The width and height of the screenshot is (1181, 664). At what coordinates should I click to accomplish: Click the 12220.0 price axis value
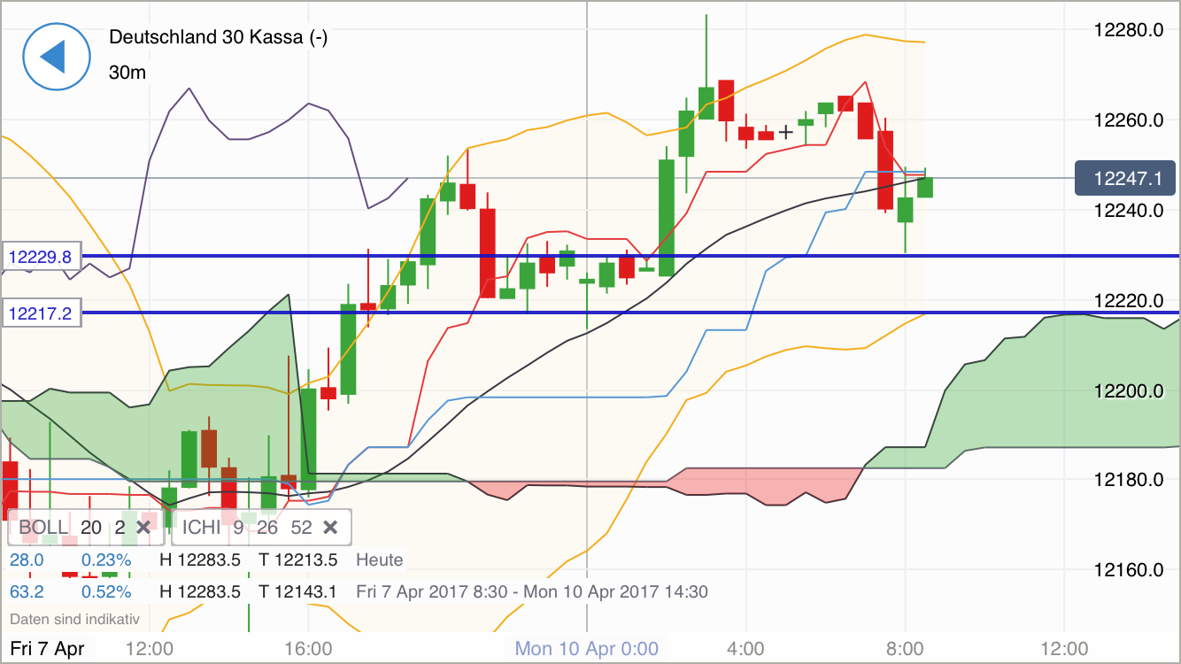(x=1131, y=301)
